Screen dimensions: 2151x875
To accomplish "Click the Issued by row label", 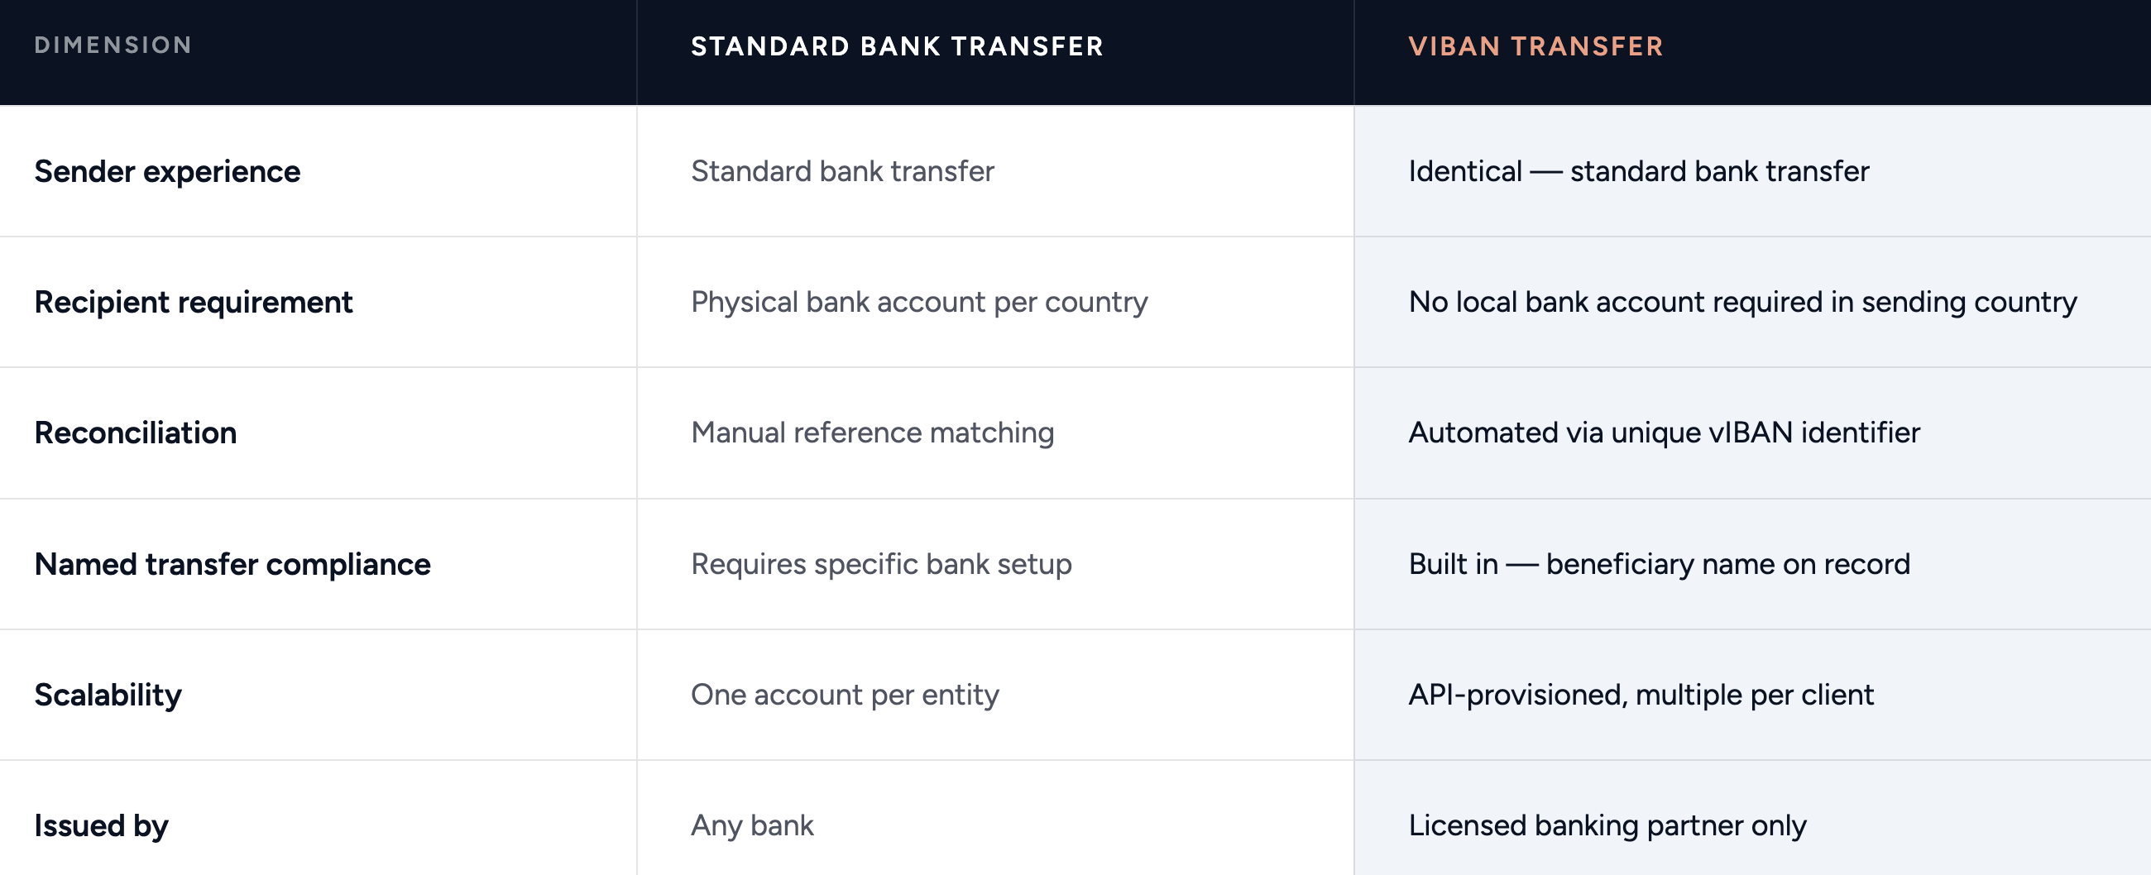I will pyautogui.click(x=101, y=825).
